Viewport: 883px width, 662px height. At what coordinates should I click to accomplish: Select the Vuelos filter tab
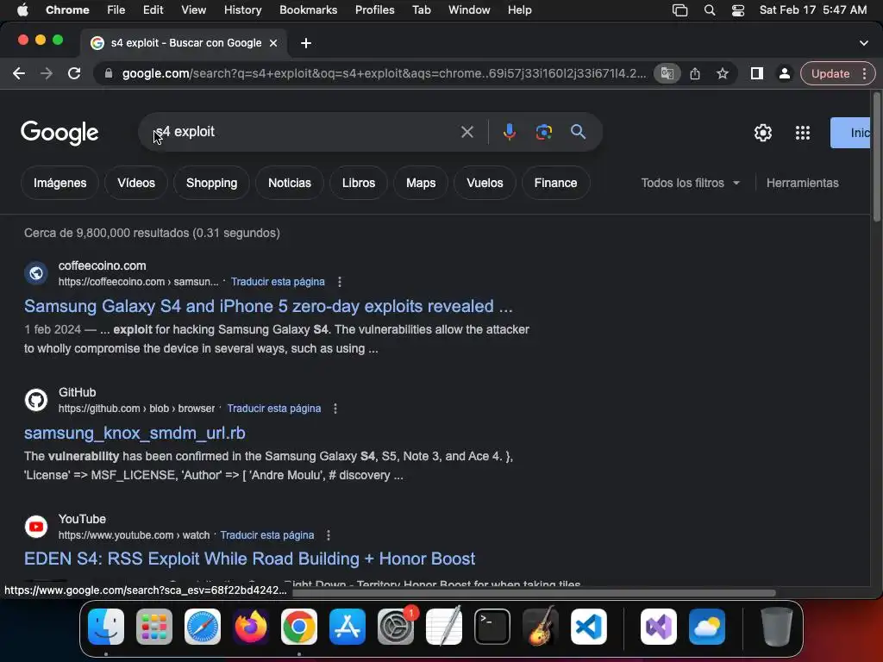tap(485, 183)
